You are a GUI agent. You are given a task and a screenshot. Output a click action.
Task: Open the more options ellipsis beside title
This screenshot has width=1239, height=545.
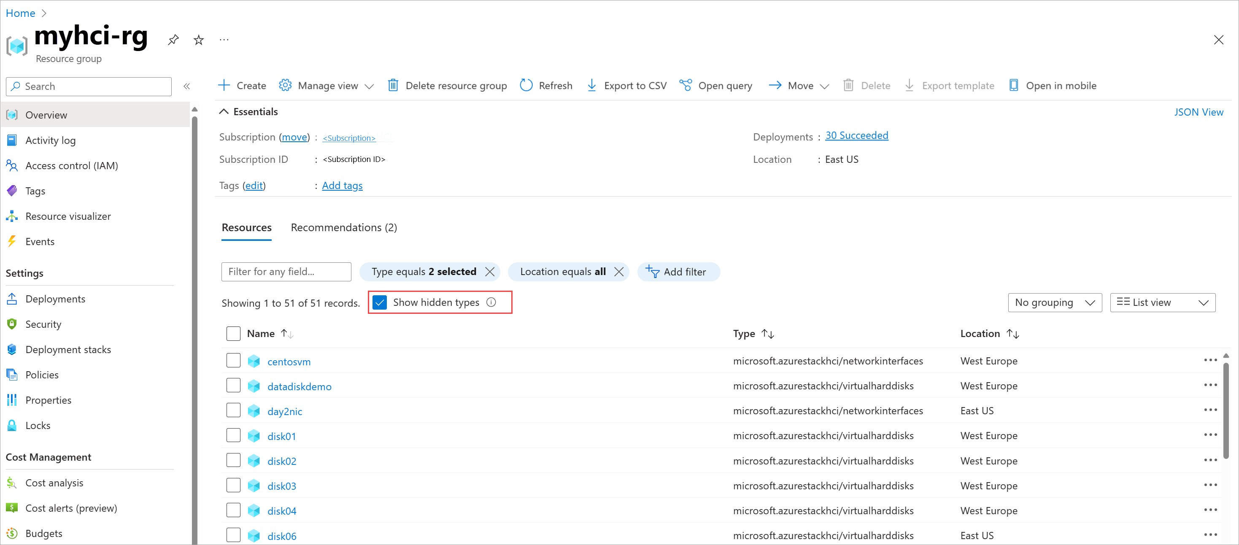click(x=224, y=40)
